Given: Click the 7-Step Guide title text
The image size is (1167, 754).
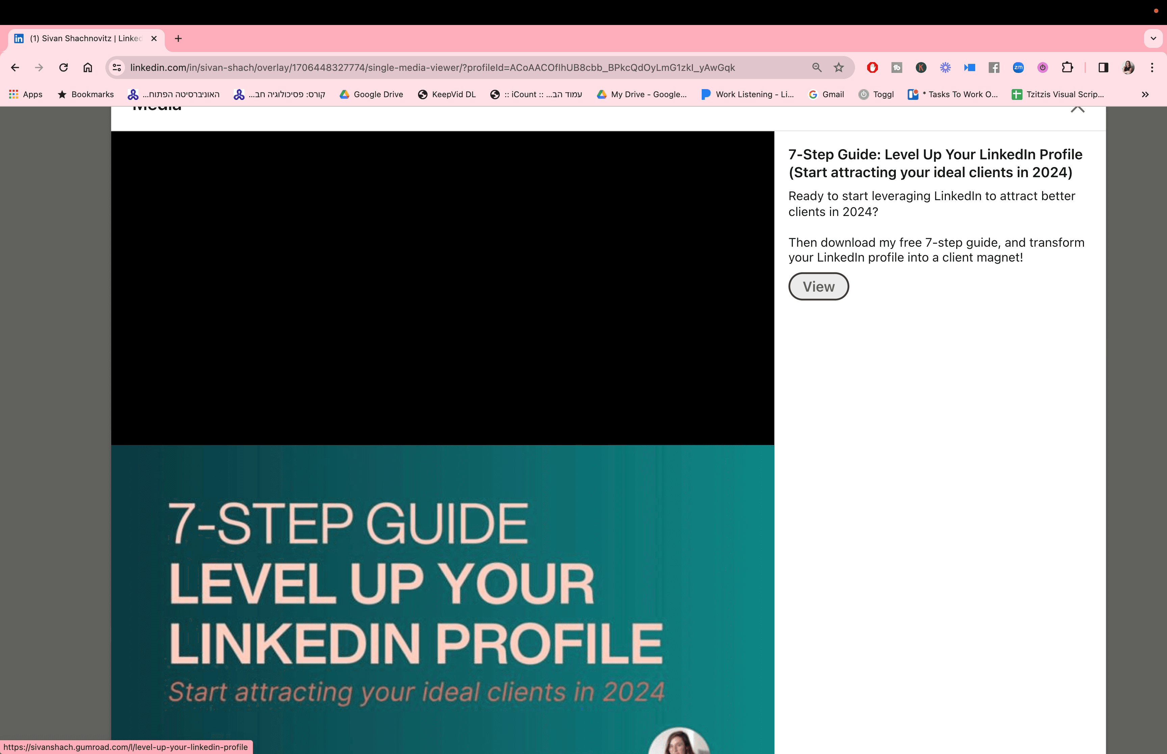Looking at the screenshot, I should [x=935, y=164].
